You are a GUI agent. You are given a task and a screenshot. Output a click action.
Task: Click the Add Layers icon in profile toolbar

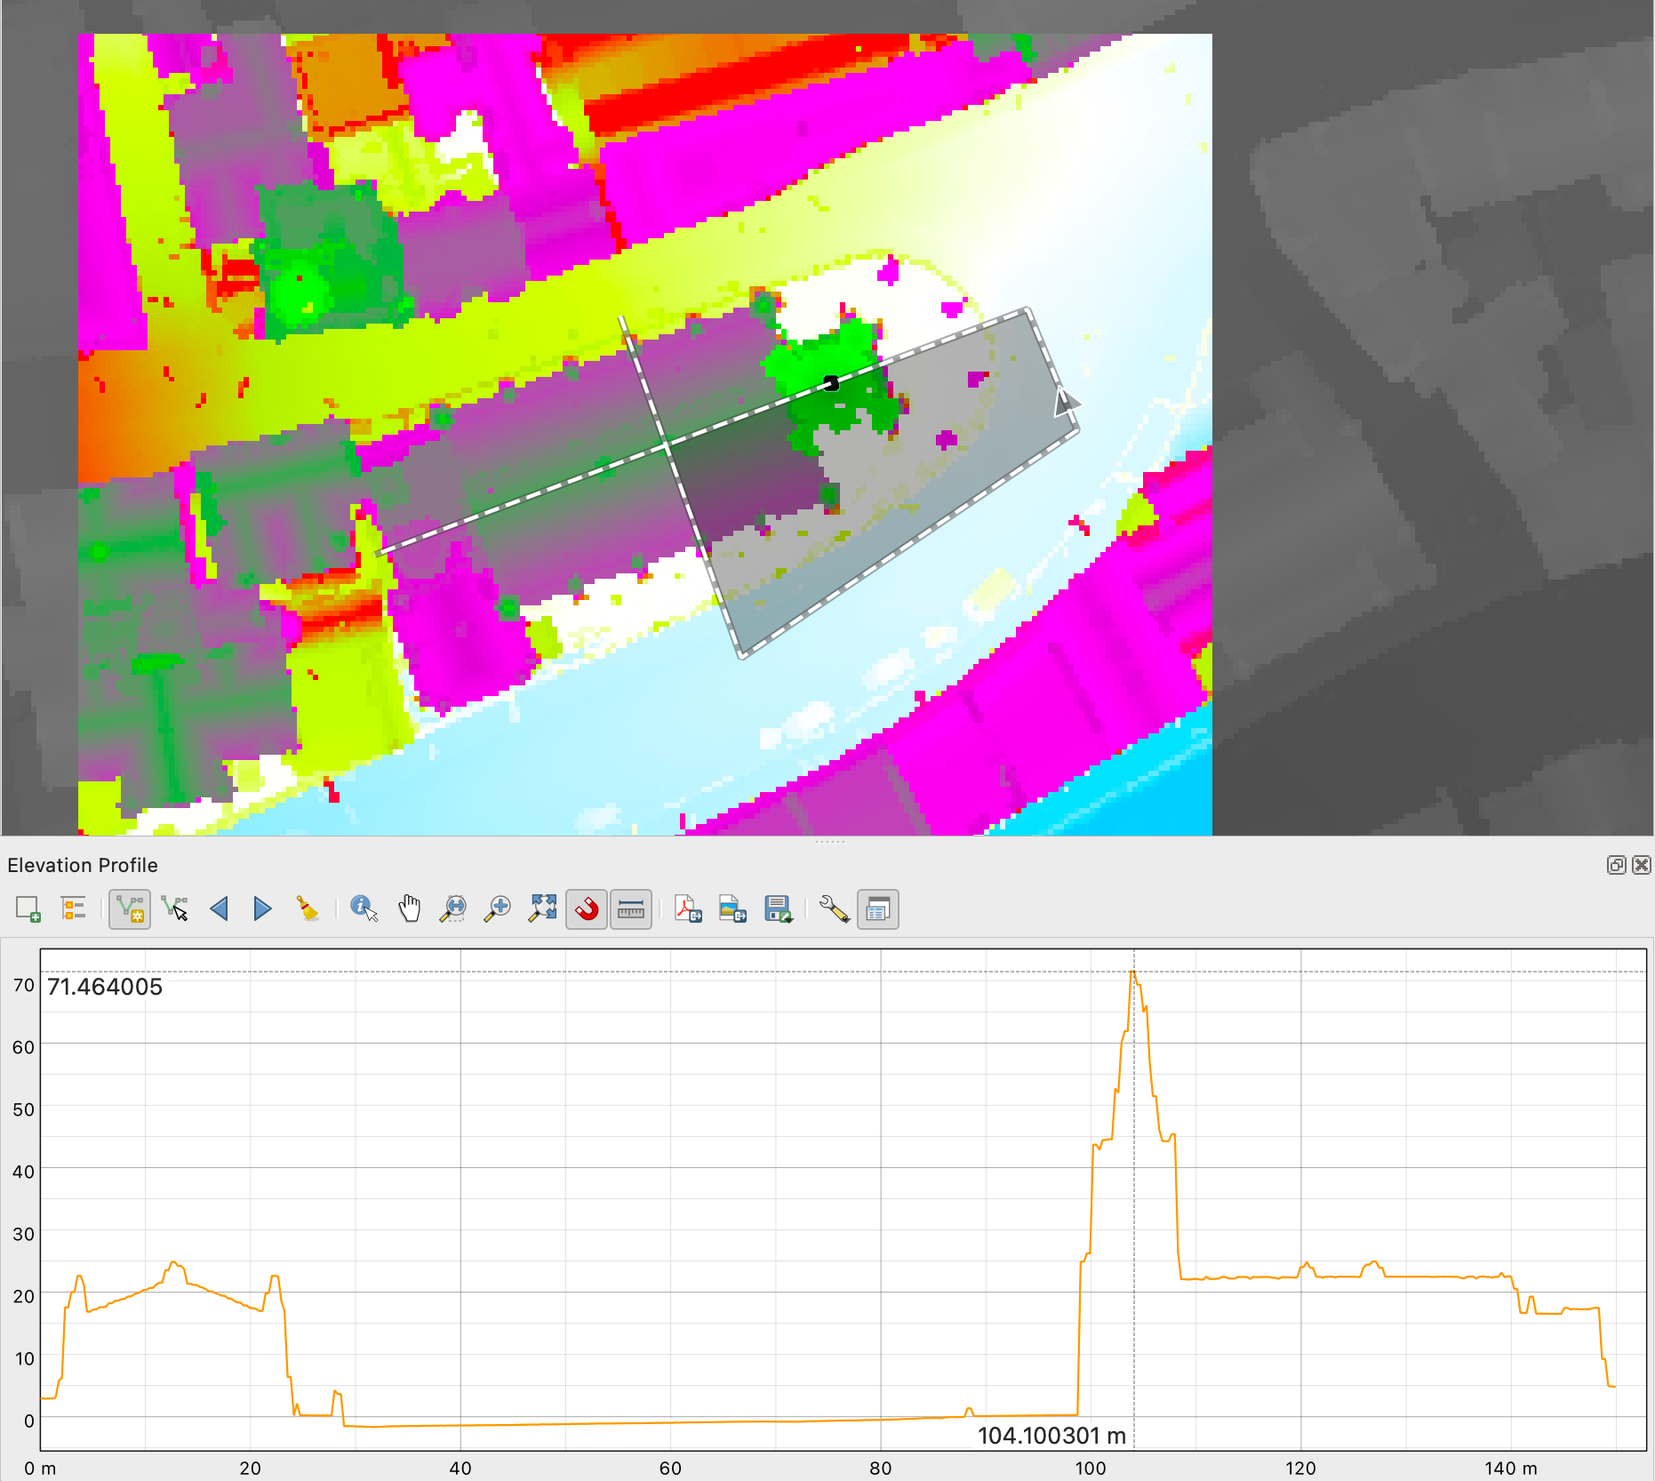tap(28, 909)
